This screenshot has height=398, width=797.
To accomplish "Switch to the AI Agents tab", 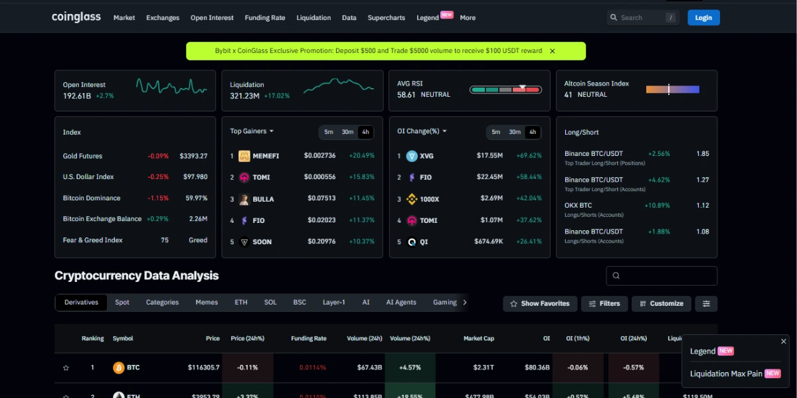I will tap(401, 302).
